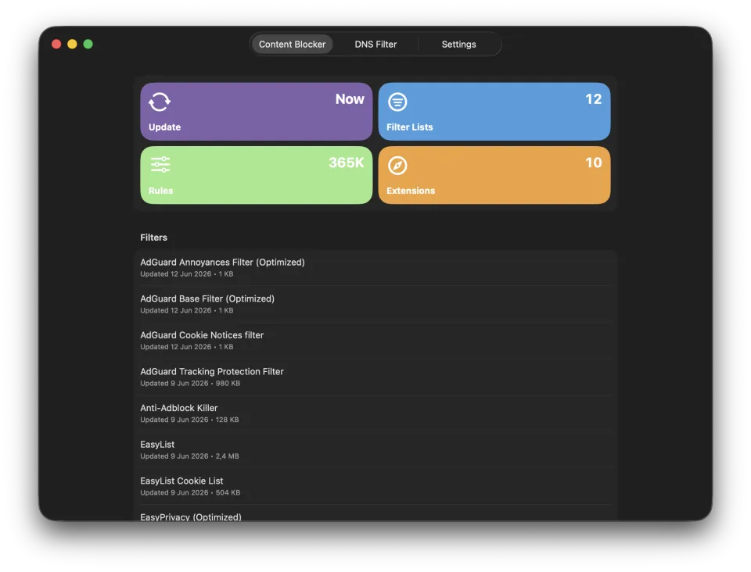Screen dimensions: 751x572
Task: Click the 'Now' update status value
Action: (x=350, y=99)
